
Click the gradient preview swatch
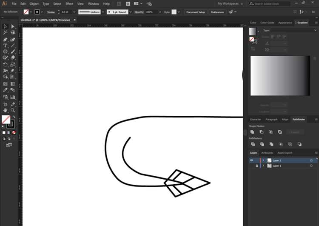pyautogui.click(x=253, y=31)
